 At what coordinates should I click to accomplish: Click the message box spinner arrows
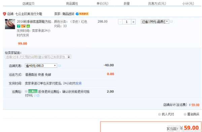pos(69,57)
